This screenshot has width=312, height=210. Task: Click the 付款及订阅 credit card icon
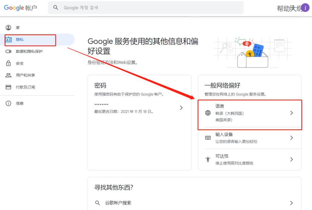(x=8, y=87)
